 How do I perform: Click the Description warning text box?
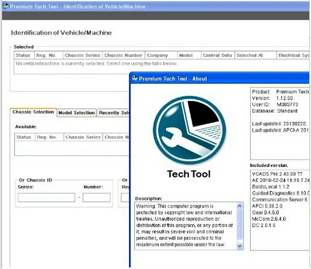click(185, 226)
